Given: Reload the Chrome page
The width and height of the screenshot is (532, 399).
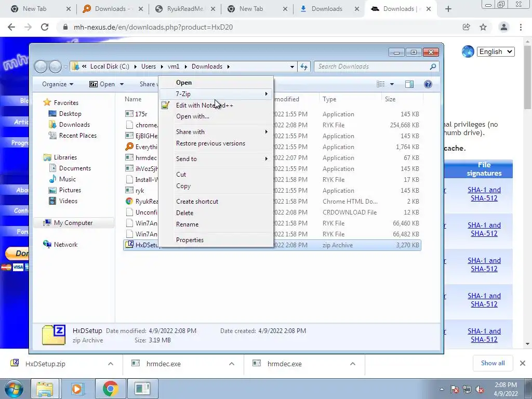Looking at the screenshot, I should 45,27.
